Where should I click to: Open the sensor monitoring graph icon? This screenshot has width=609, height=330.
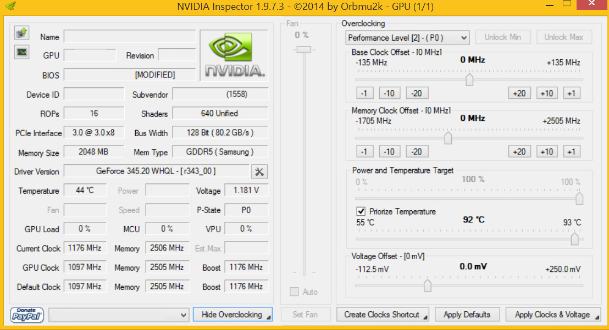22,52
